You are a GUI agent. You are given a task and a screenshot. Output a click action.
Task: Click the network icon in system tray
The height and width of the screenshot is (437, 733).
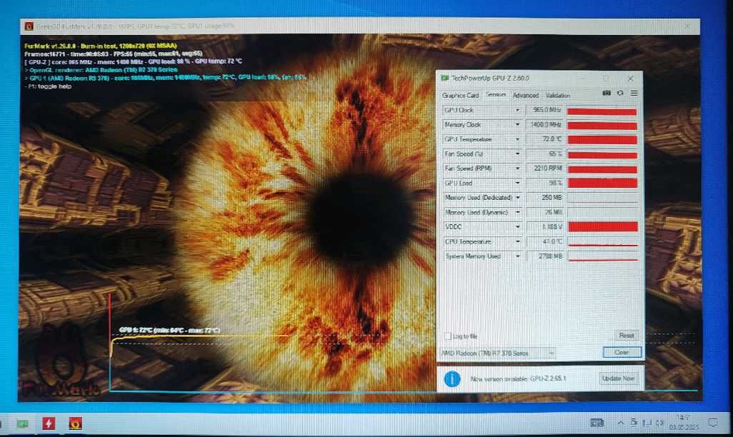[647, 423]
